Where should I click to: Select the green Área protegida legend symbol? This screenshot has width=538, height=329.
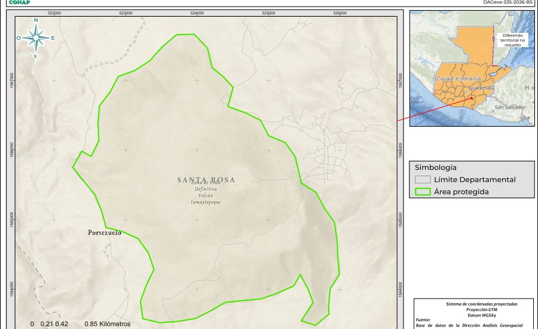[x=423, y=192]
